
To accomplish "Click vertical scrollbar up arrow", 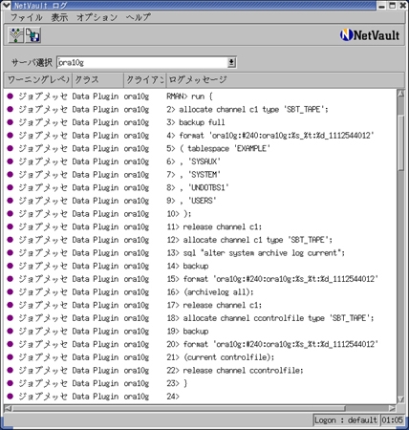I will coord(400,94).
